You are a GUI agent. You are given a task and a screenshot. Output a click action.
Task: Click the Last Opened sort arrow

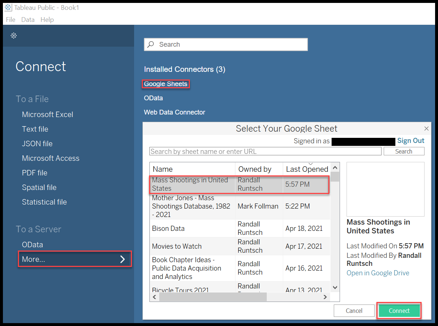pos(310,164)
